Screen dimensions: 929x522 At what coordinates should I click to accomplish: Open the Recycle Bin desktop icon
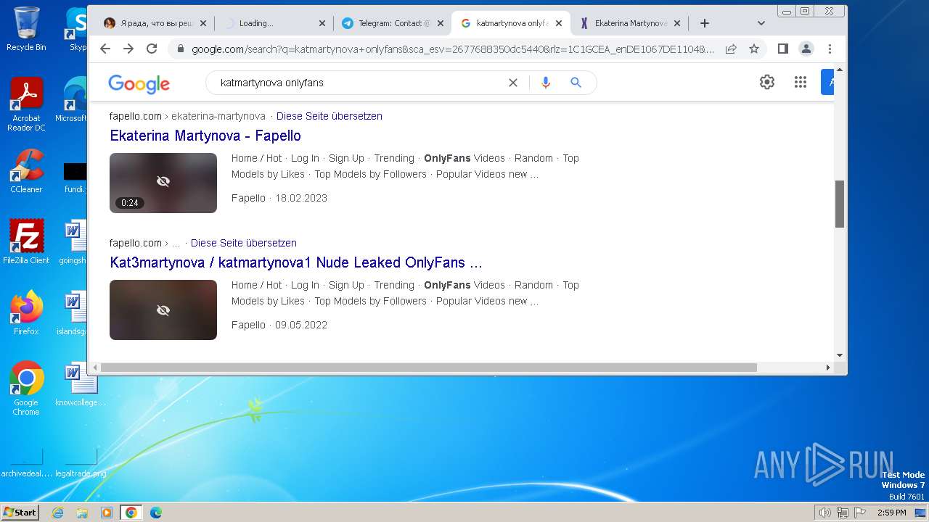click(26, 29)
